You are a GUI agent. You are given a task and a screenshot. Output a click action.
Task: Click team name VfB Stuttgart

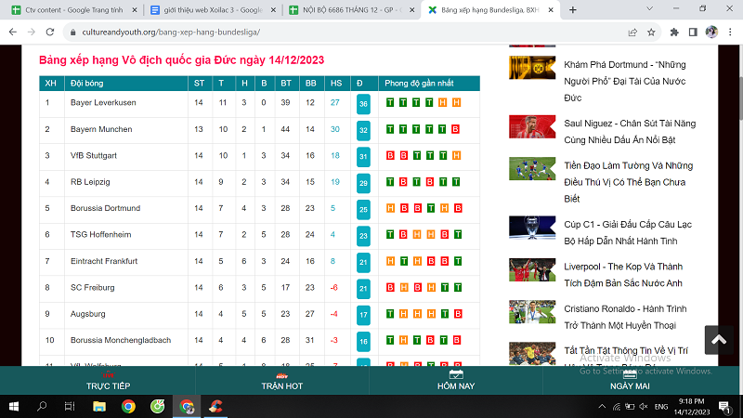[94, 155]
